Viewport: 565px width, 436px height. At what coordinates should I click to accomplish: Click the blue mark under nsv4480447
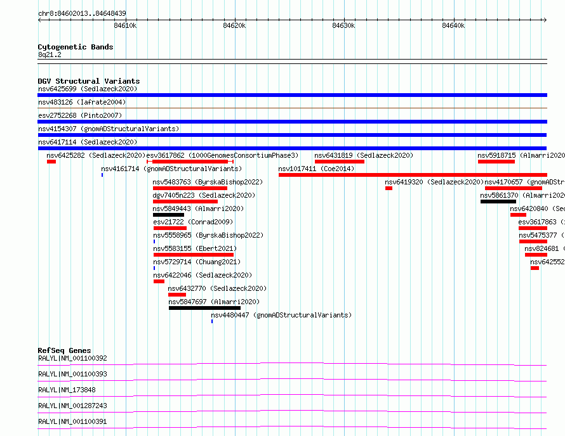pyautogui.click(x=212, y=321)
